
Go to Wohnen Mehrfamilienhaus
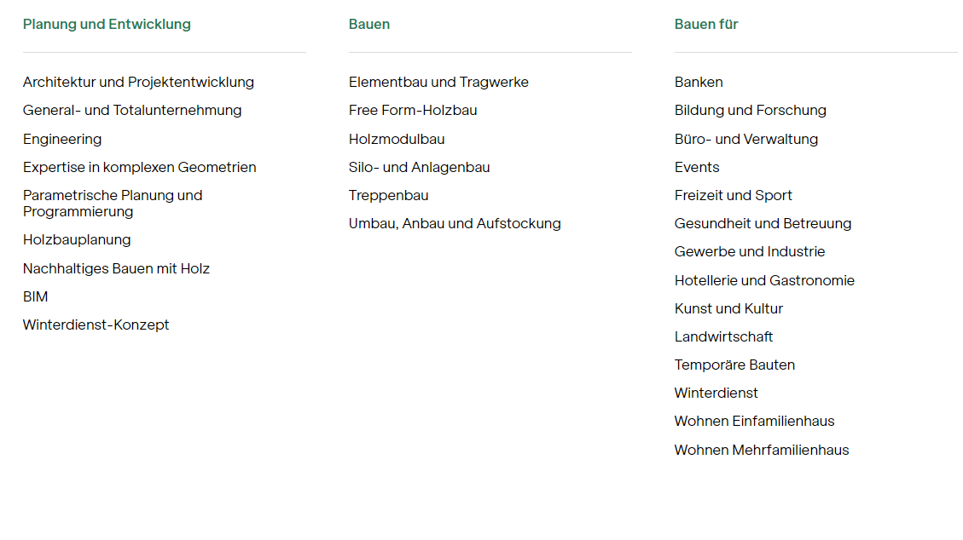(x=762, y=450)
